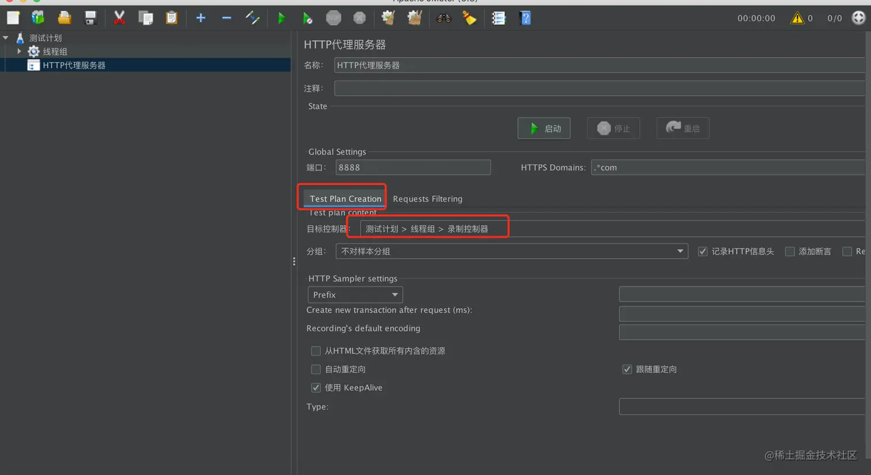Collapse the 测试计划 tree node arrow
This screenshot has height=475, width=871.
click(6, 38)
